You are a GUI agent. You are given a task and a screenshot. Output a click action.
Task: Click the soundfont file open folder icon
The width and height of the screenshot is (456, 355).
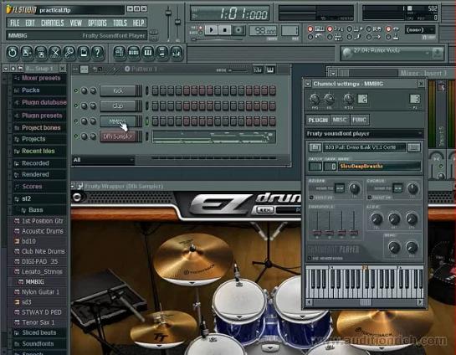(315, 147)
